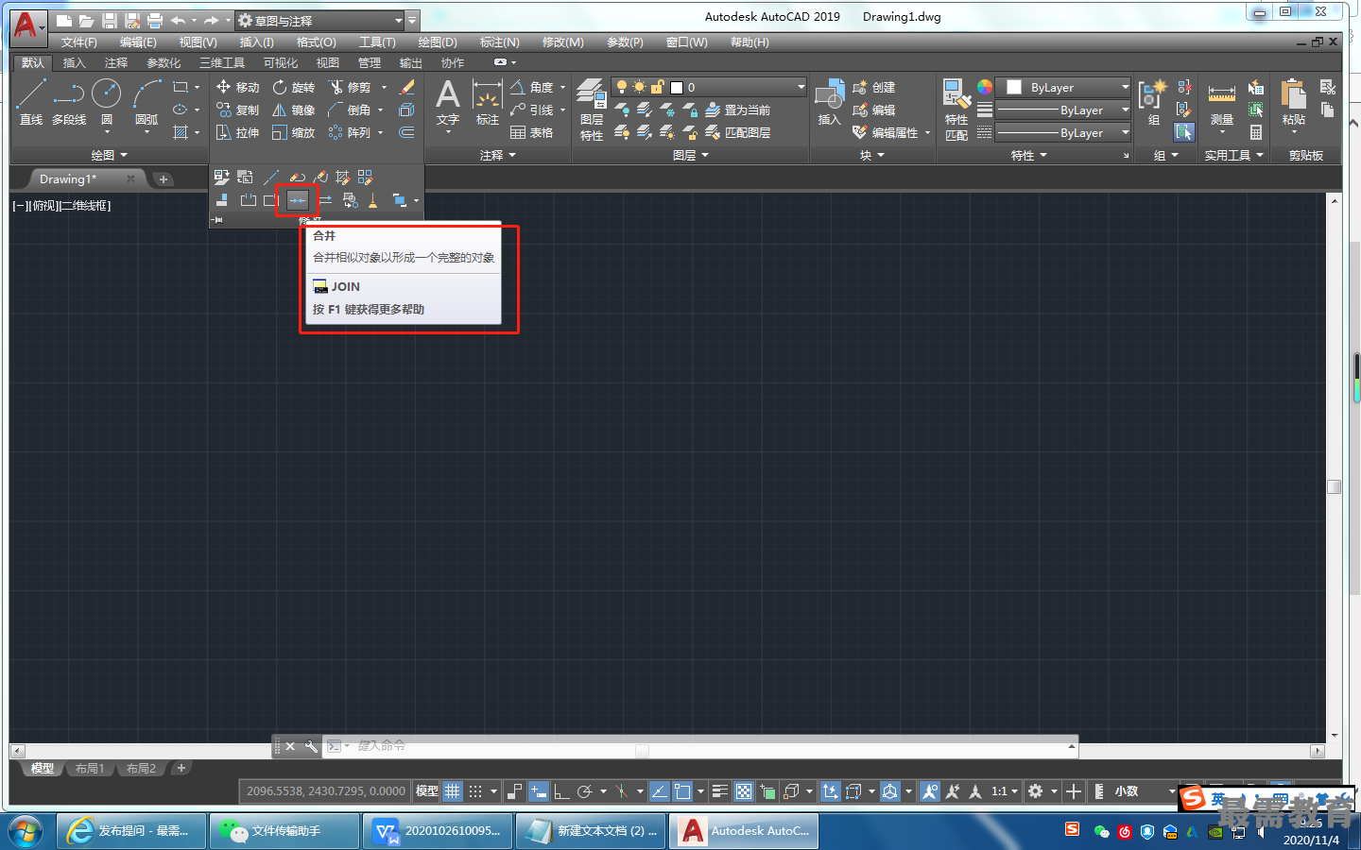Click the object color wheel icon
Screen dimensions: 1361x850
(x=985, y=87)
